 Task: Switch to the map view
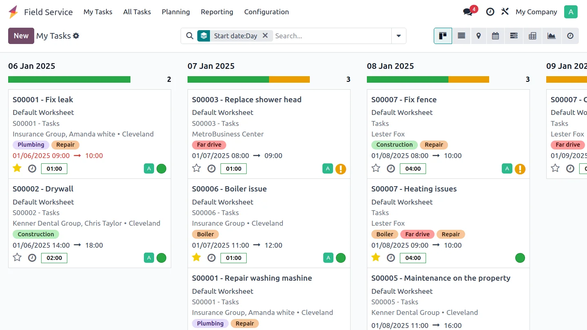point(479,36)
